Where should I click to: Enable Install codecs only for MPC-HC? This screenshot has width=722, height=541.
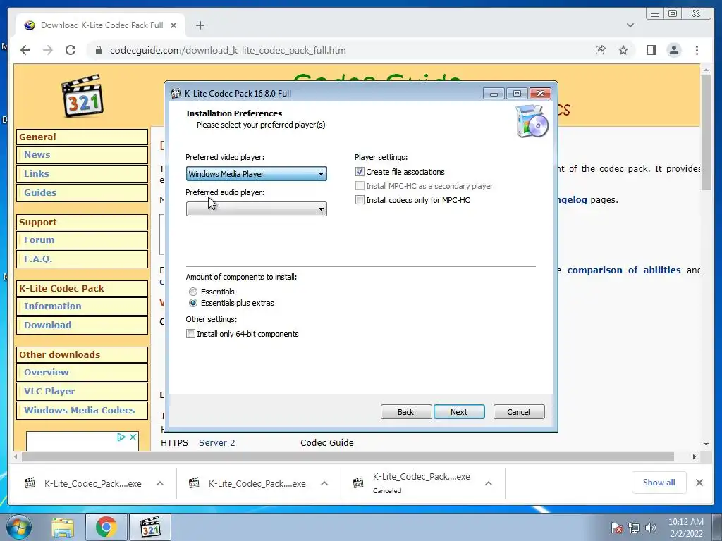point(360,199)
